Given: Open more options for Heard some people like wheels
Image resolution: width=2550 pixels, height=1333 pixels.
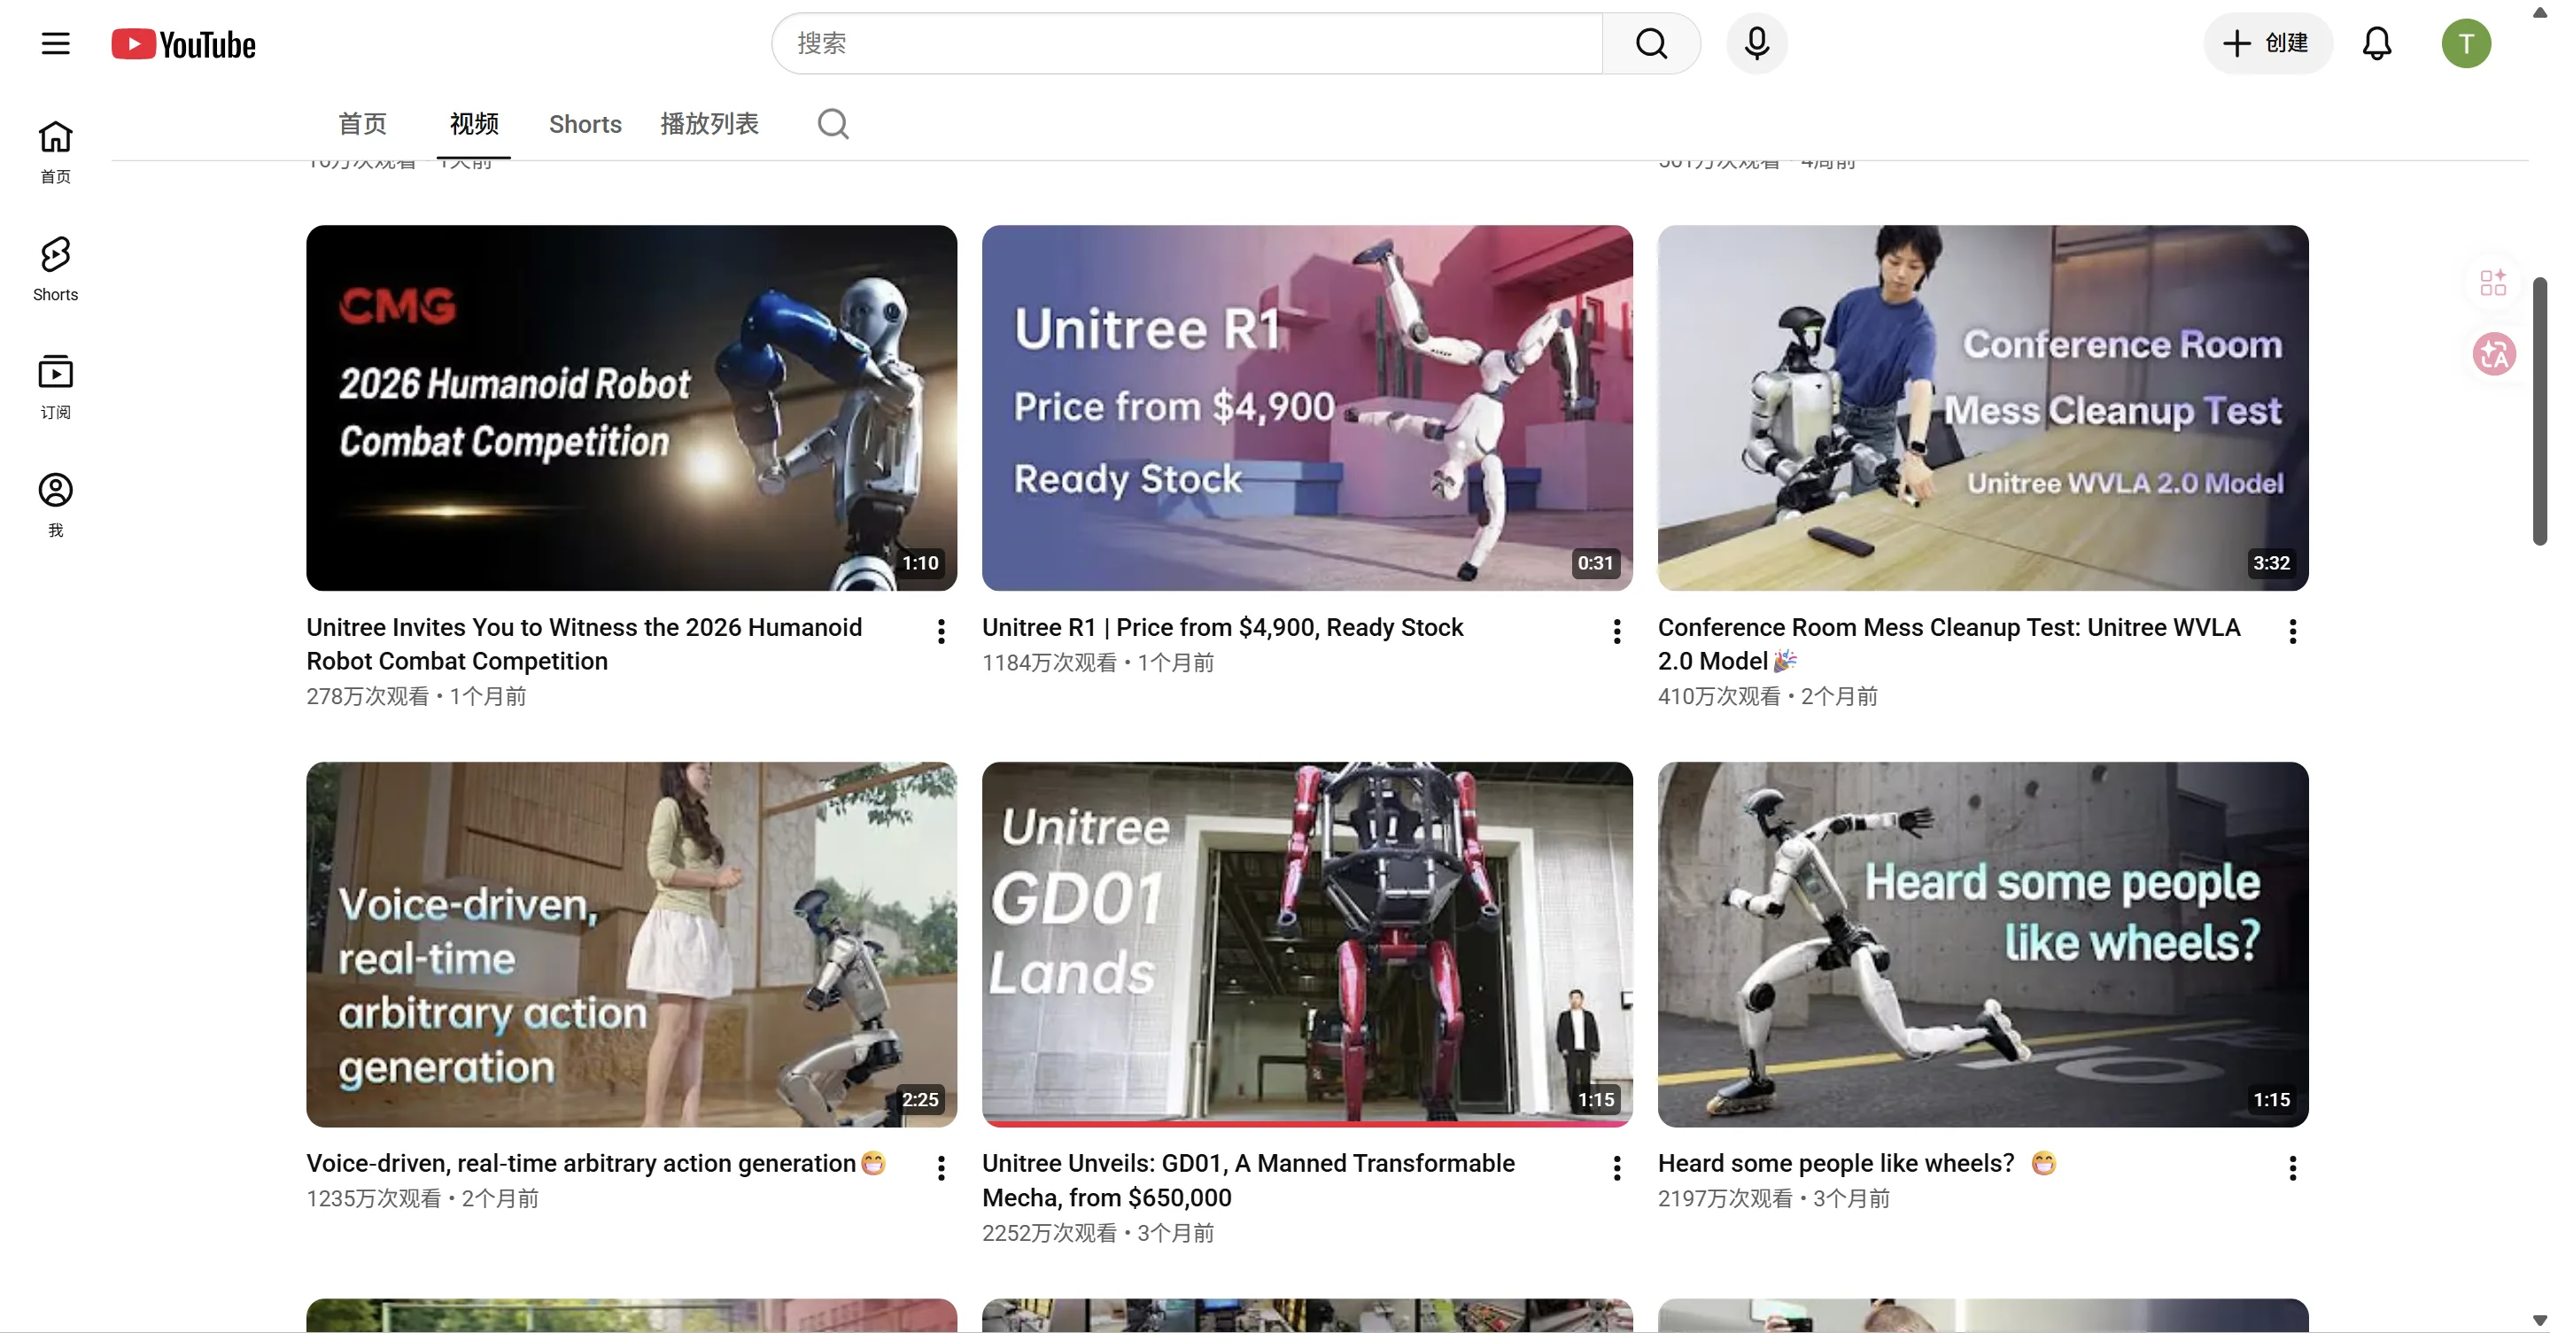Looking at the screenshot, I should [2291, 1167].
